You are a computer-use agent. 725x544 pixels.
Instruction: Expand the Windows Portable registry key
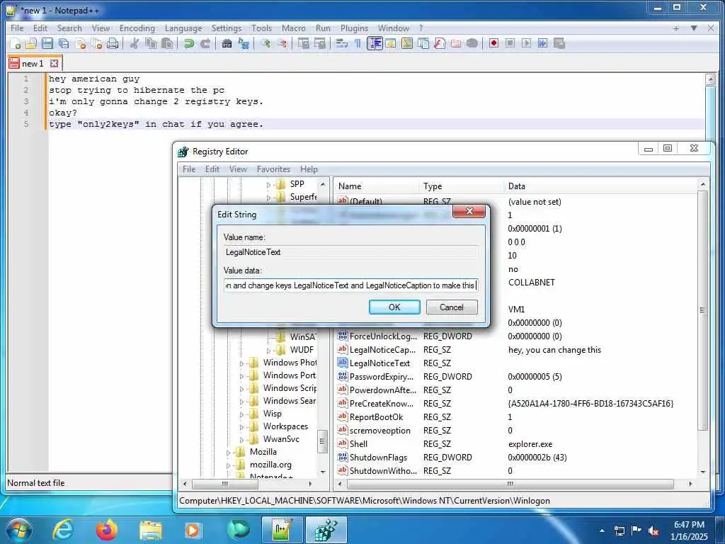coord(241,376)
